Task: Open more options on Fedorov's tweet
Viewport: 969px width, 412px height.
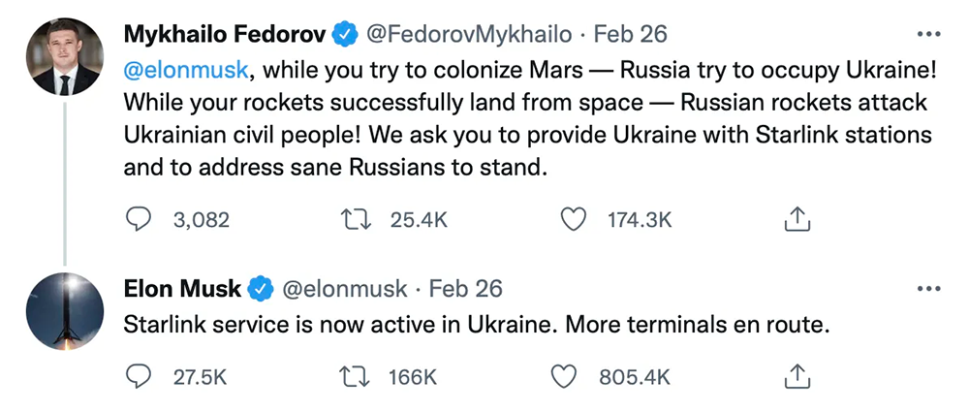Action: pyautogui.click(x=928, y=35)
